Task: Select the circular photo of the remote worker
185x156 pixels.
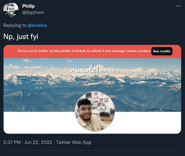Action: coord(95,111)
